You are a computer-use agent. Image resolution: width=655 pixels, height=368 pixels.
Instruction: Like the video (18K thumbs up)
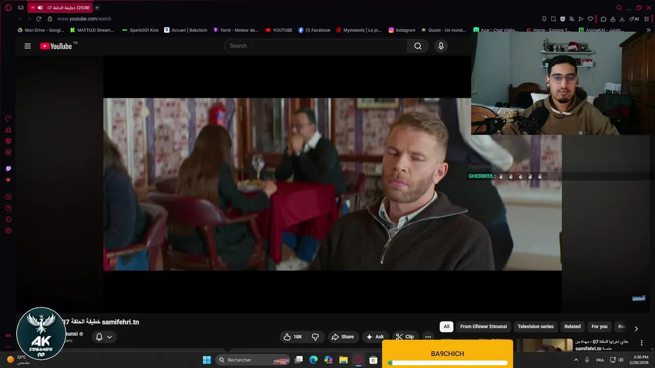[293, 337]
